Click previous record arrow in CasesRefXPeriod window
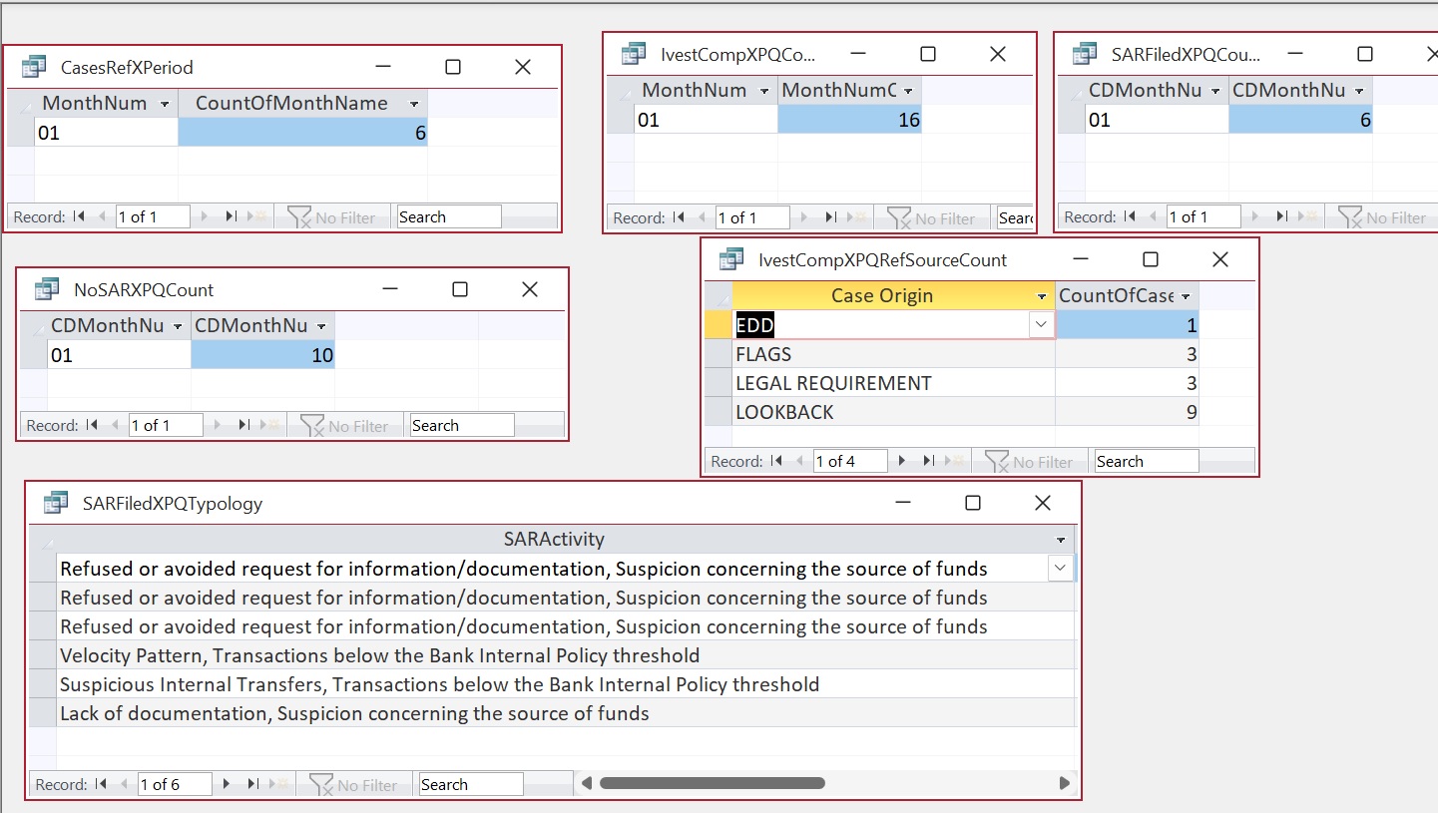Screen dimensions: 1438x813 tap(102, 216)
